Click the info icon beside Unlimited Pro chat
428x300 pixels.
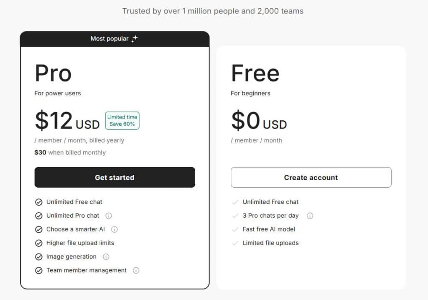pos(109,216)
